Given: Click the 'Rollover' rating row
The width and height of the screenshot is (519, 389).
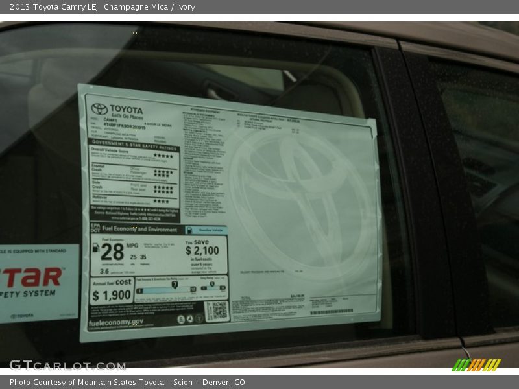Looking at the screenshot, I should [x=134, y=200].
